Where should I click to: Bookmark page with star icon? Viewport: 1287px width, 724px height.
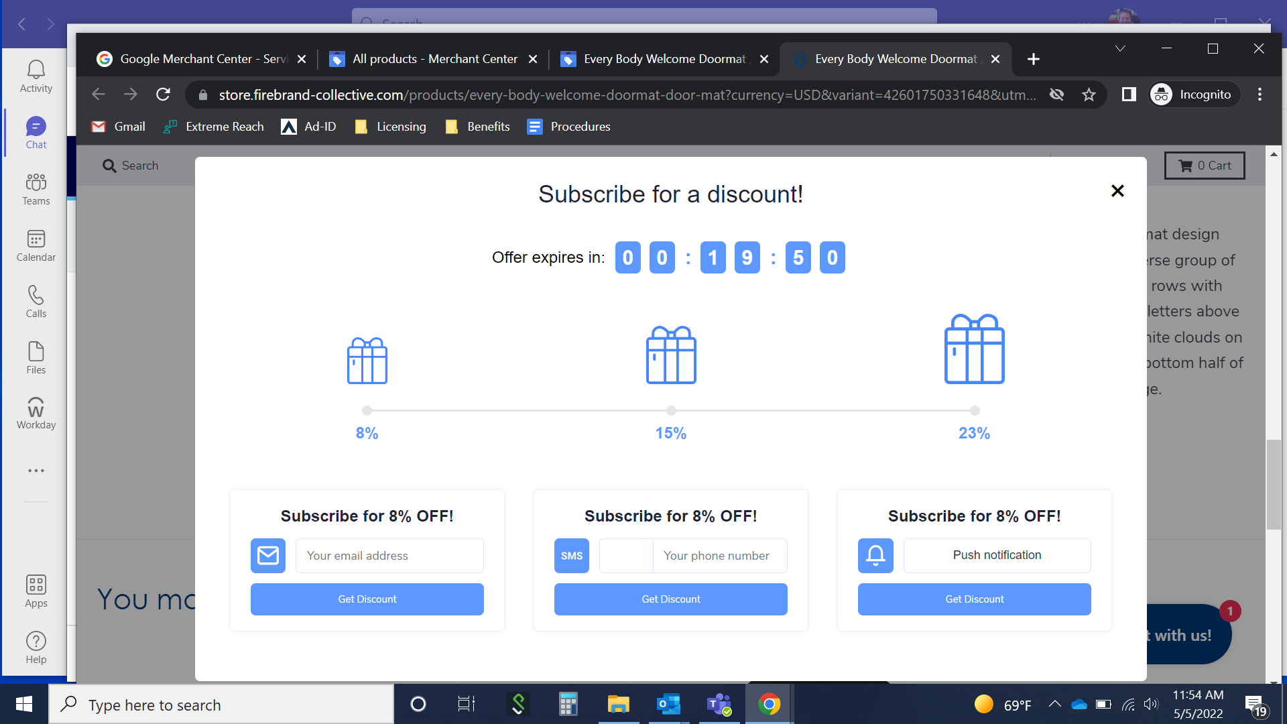(x=1089, y=95)
